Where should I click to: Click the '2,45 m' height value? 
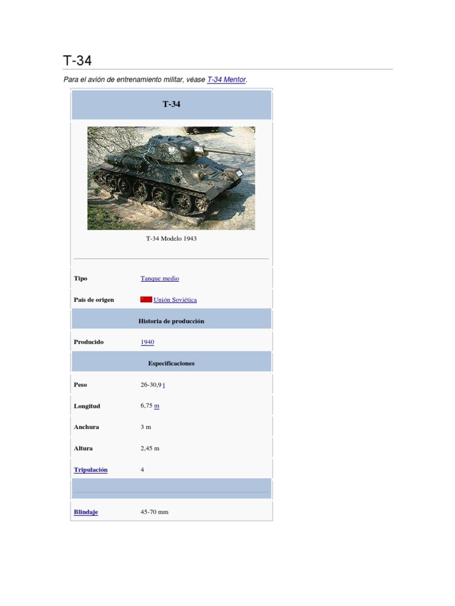click(x=150, y=449)
